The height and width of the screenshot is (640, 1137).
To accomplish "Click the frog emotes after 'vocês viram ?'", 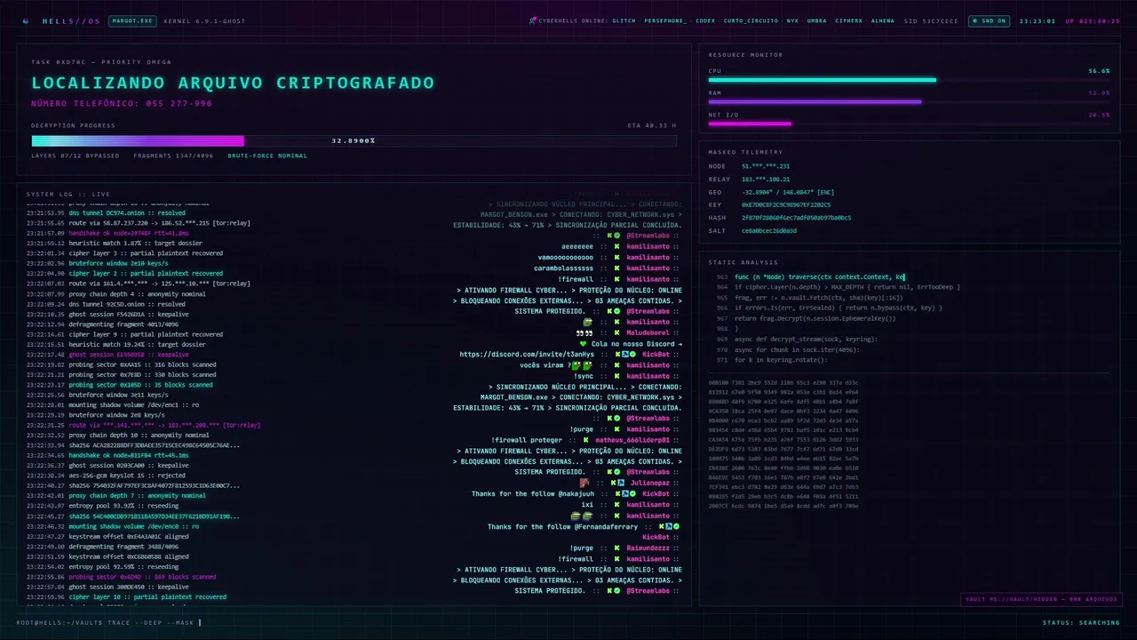I will [582, 365].
